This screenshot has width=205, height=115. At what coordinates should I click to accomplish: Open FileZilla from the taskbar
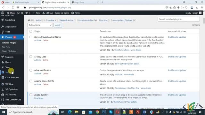click(138, 112)
